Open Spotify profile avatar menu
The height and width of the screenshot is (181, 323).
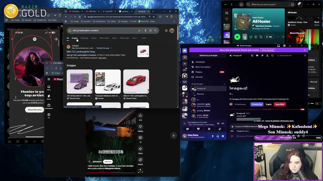300,4
